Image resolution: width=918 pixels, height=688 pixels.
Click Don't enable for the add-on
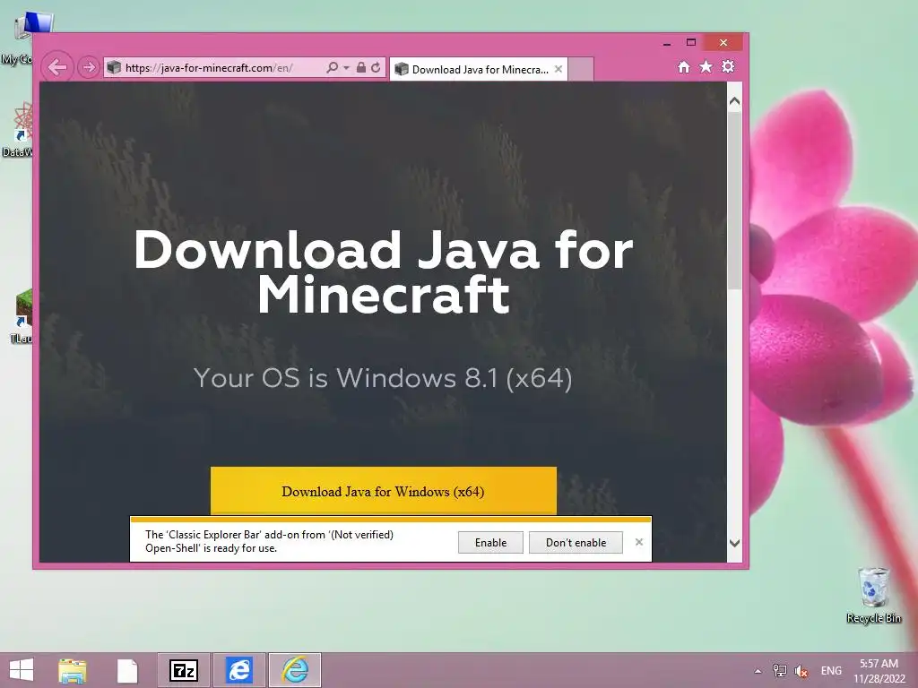(x=576, y=542)
